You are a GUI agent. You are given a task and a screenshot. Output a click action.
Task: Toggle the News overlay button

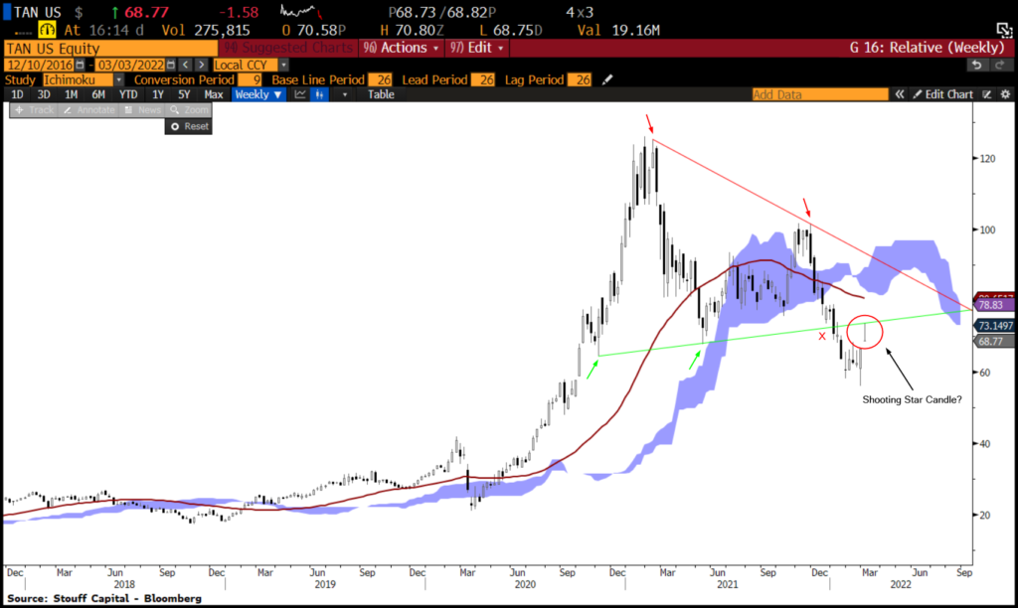[x=142, y=110]
